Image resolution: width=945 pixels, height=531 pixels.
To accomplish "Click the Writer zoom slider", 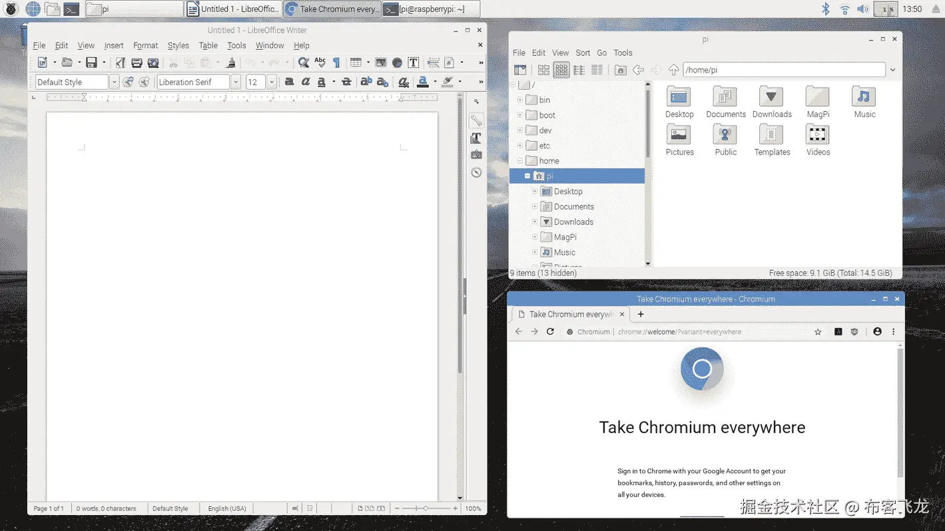I will [x=426, y=508].
